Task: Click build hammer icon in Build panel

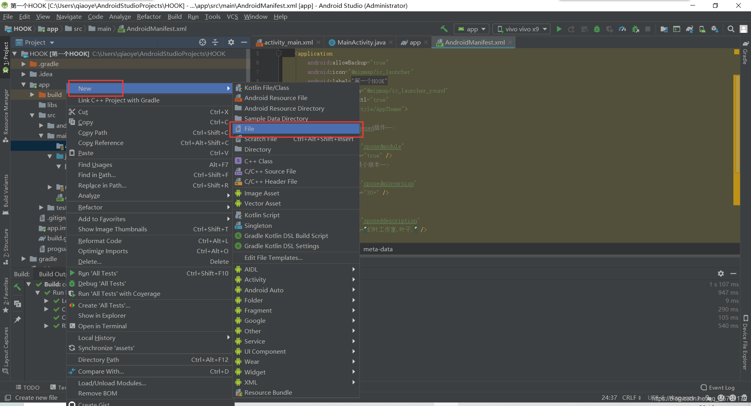Action: coord(18,287)
